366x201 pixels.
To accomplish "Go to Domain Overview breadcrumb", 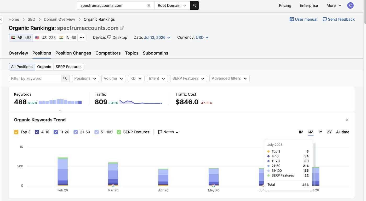I will coord(59,19).
